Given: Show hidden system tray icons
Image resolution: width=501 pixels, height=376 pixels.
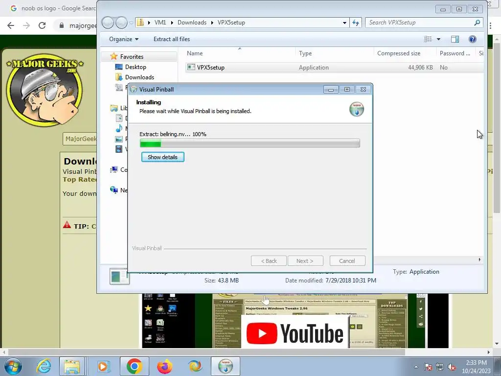Looking at the screenshot, I should 416,367.
